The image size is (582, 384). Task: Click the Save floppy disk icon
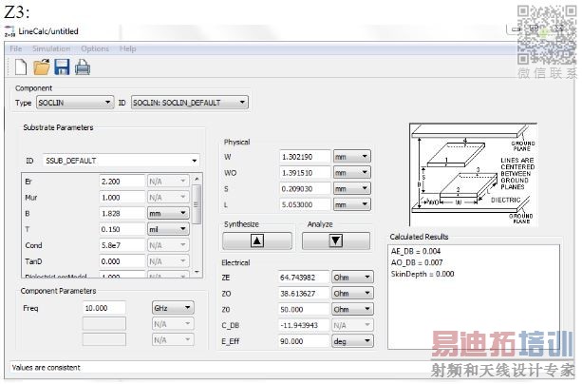tap(62, 67)
